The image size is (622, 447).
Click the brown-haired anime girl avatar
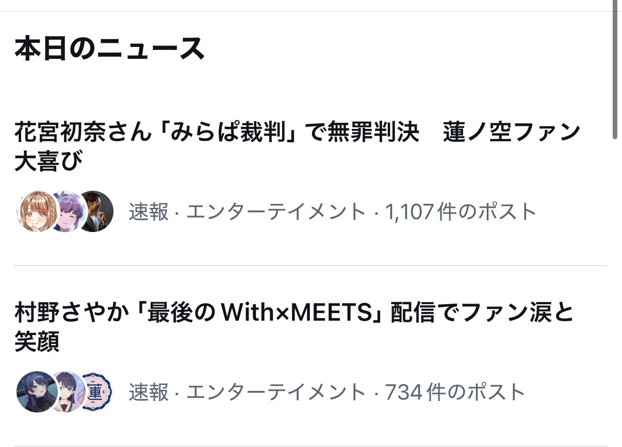click(x=36, y=211)
